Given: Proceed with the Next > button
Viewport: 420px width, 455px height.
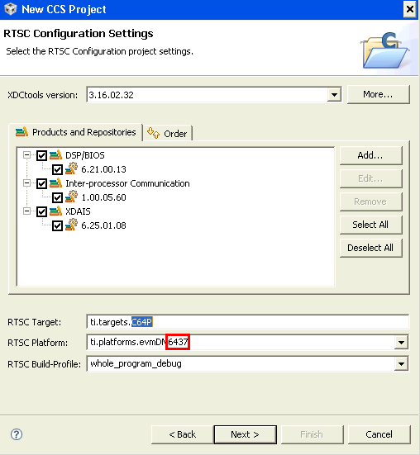Looking at the screenshot, I should click(246, 434).
